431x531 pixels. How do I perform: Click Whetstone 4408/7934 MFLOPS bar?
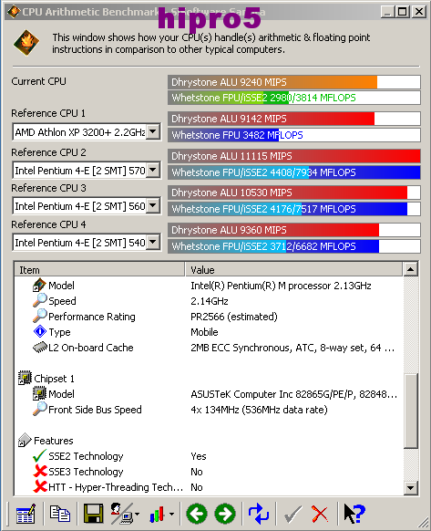[x=294, y=172]
